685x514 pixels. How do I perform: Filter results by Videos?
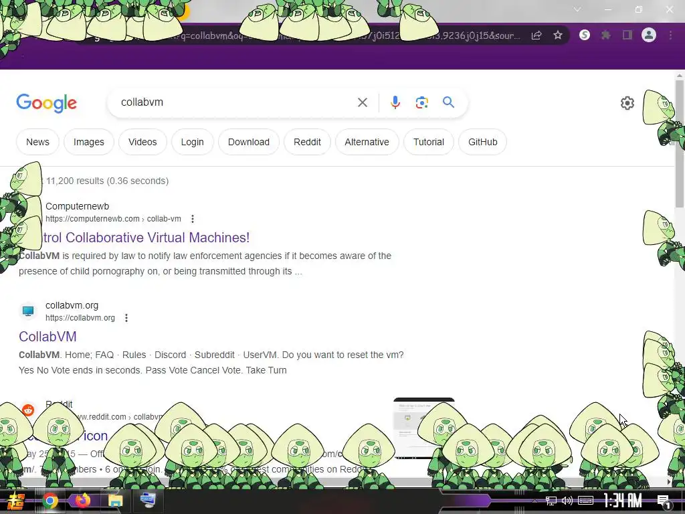tap(142, 142)
